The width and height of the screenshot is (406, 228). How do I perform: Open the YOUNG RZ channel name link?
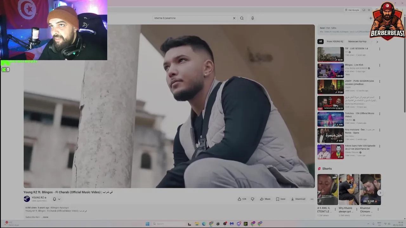coord(38,198)
